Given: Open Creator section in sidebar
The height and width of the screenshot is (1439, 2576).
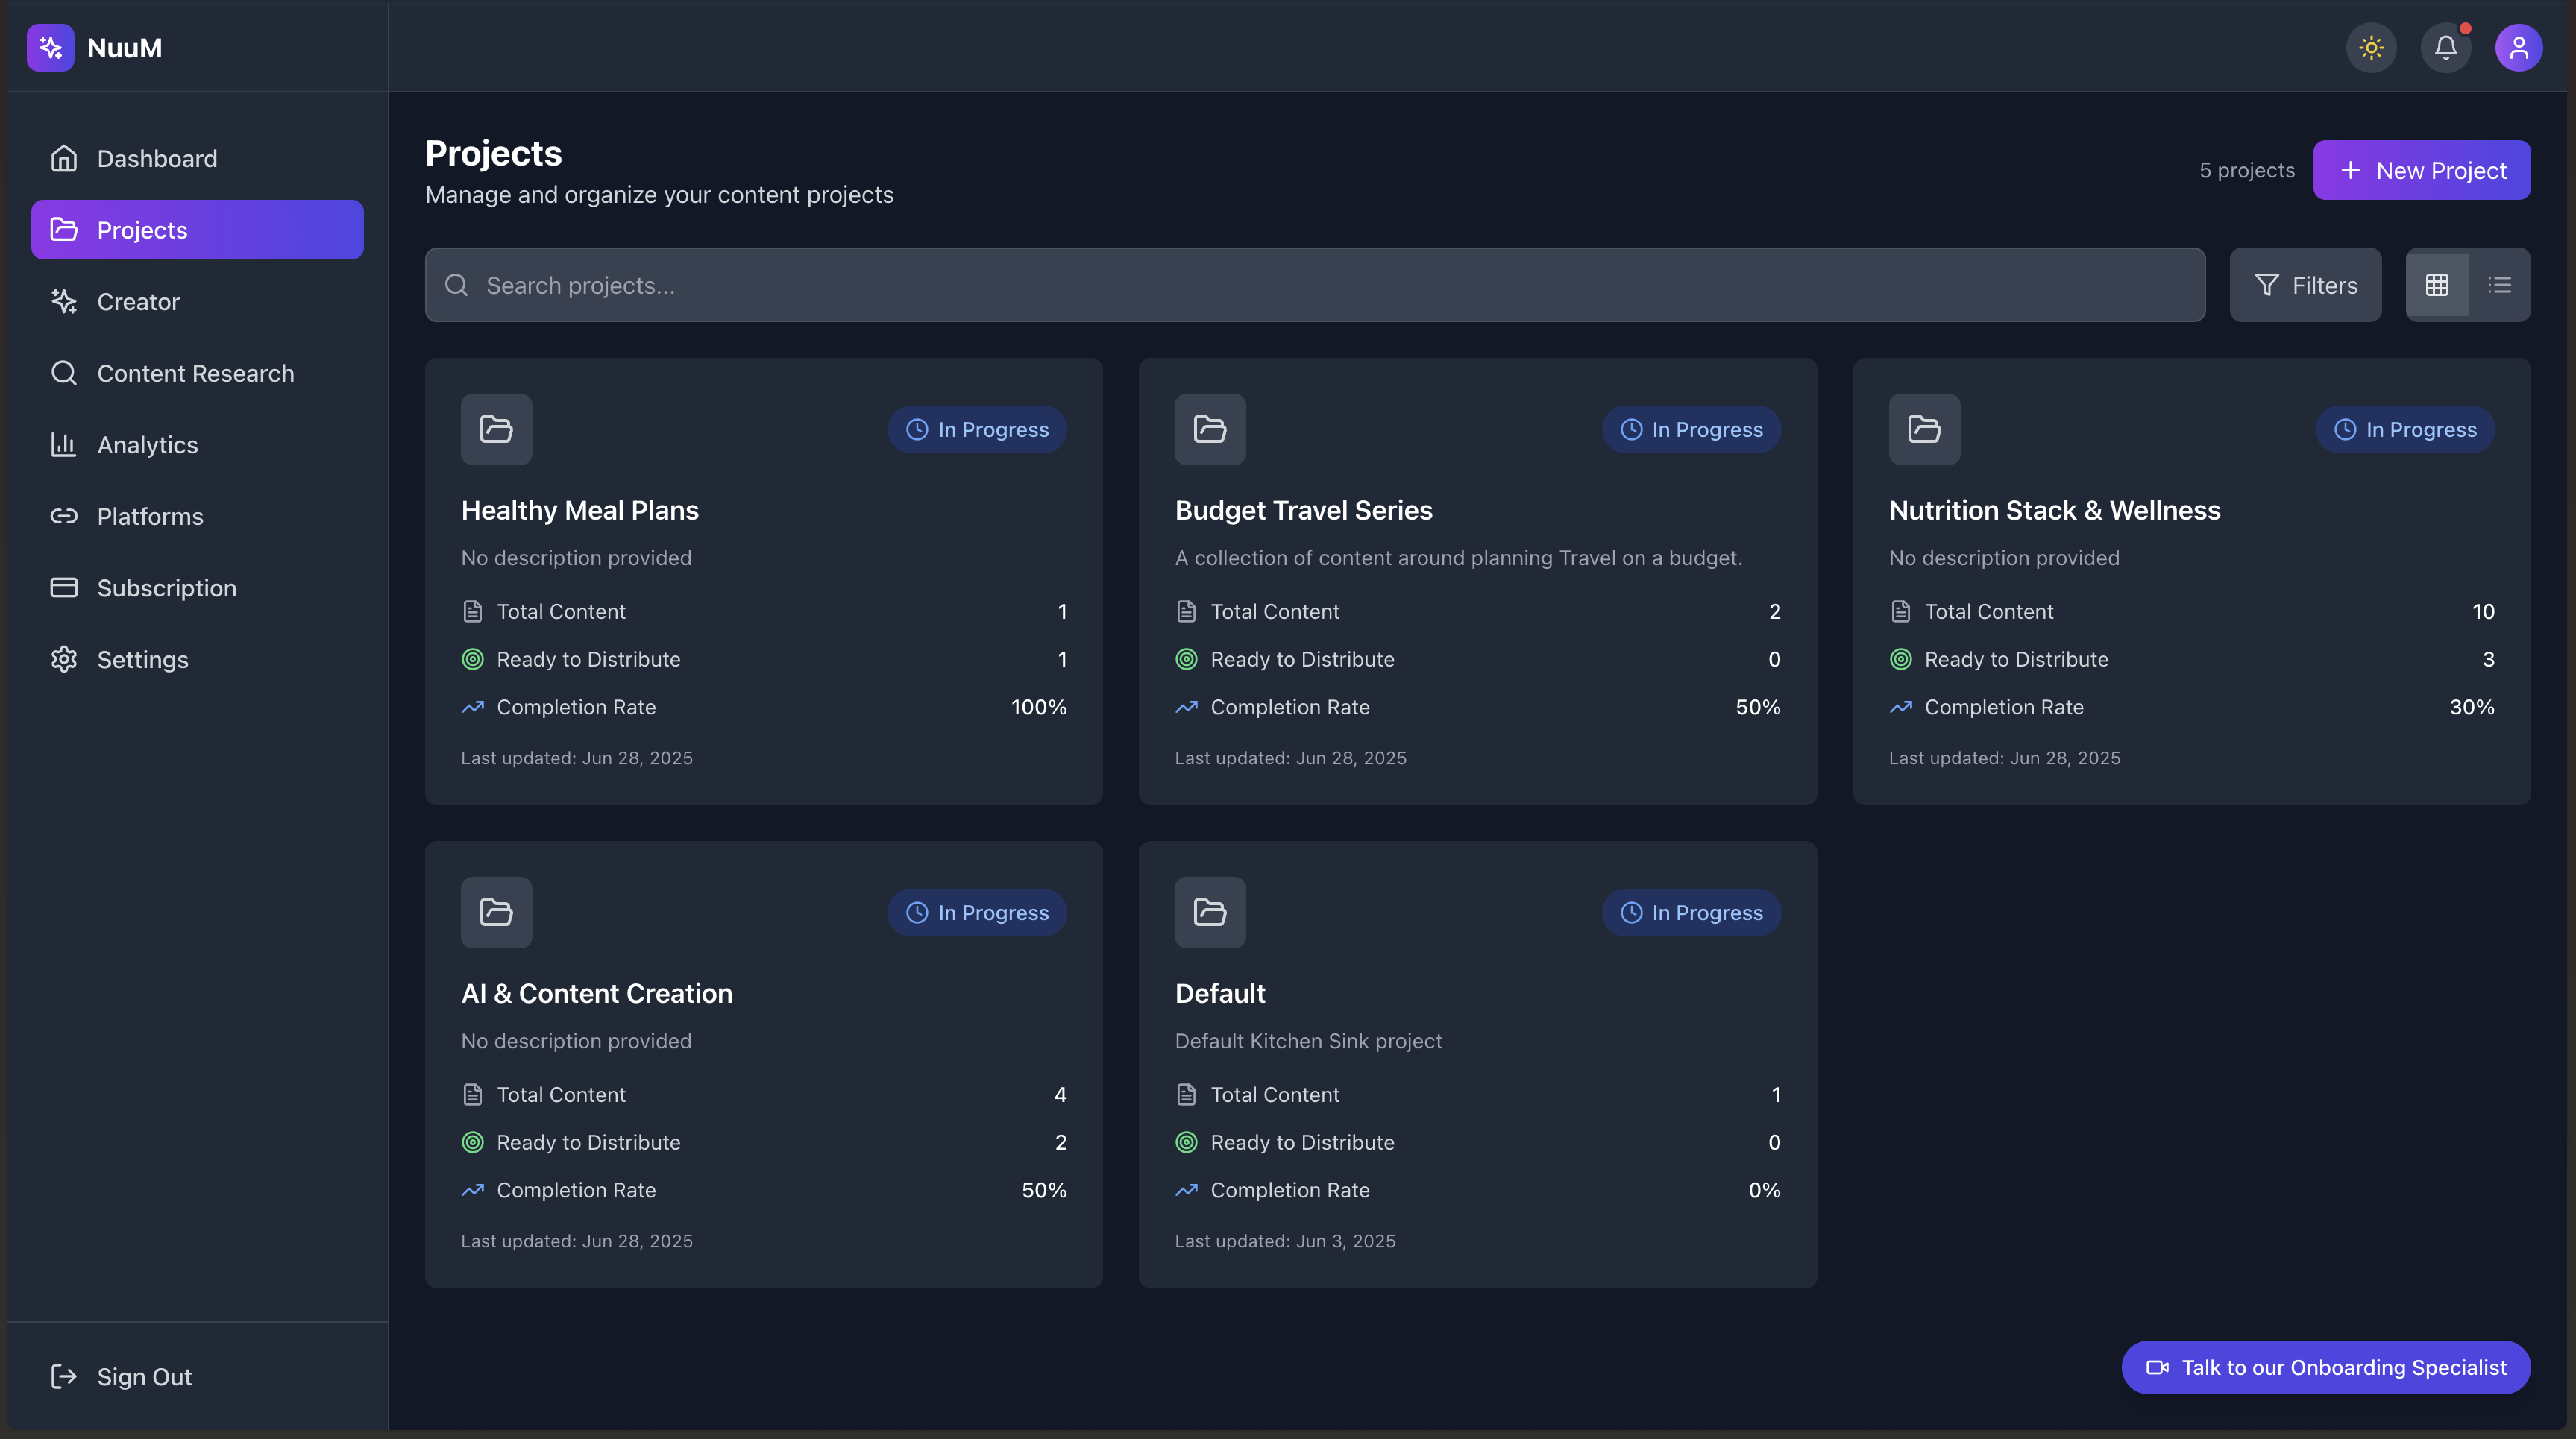Looking at the screenshot, I should click(138, 301).
